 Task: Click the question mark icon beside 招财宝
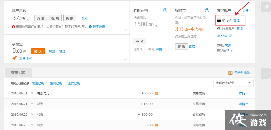(x=207, y=10)
